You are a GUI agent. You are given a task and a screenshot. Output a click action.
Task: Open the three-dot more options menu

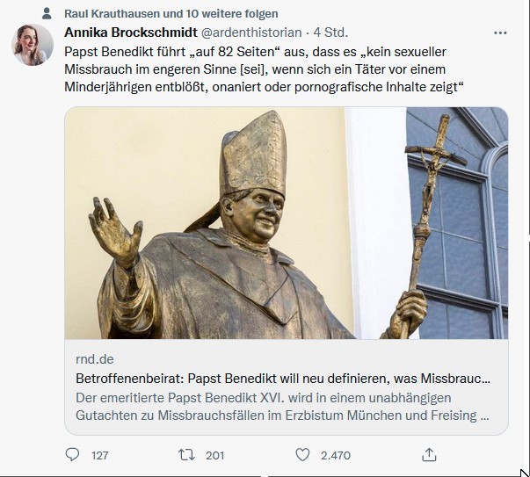coord(500,33)
